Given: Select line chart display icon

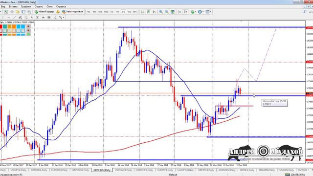Looking at the screenshot, I should pyautogui.click(x=155, y=12).
